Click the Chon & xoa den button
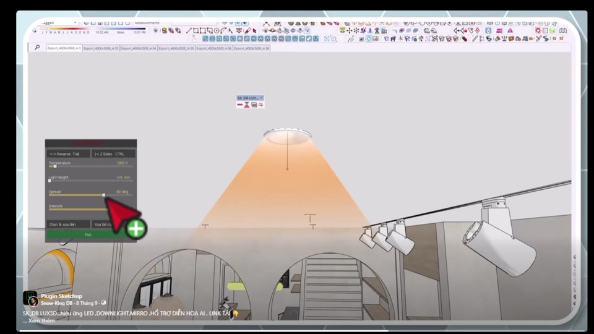Viewport: 594px width, 334px height. [x=69, y=224]
